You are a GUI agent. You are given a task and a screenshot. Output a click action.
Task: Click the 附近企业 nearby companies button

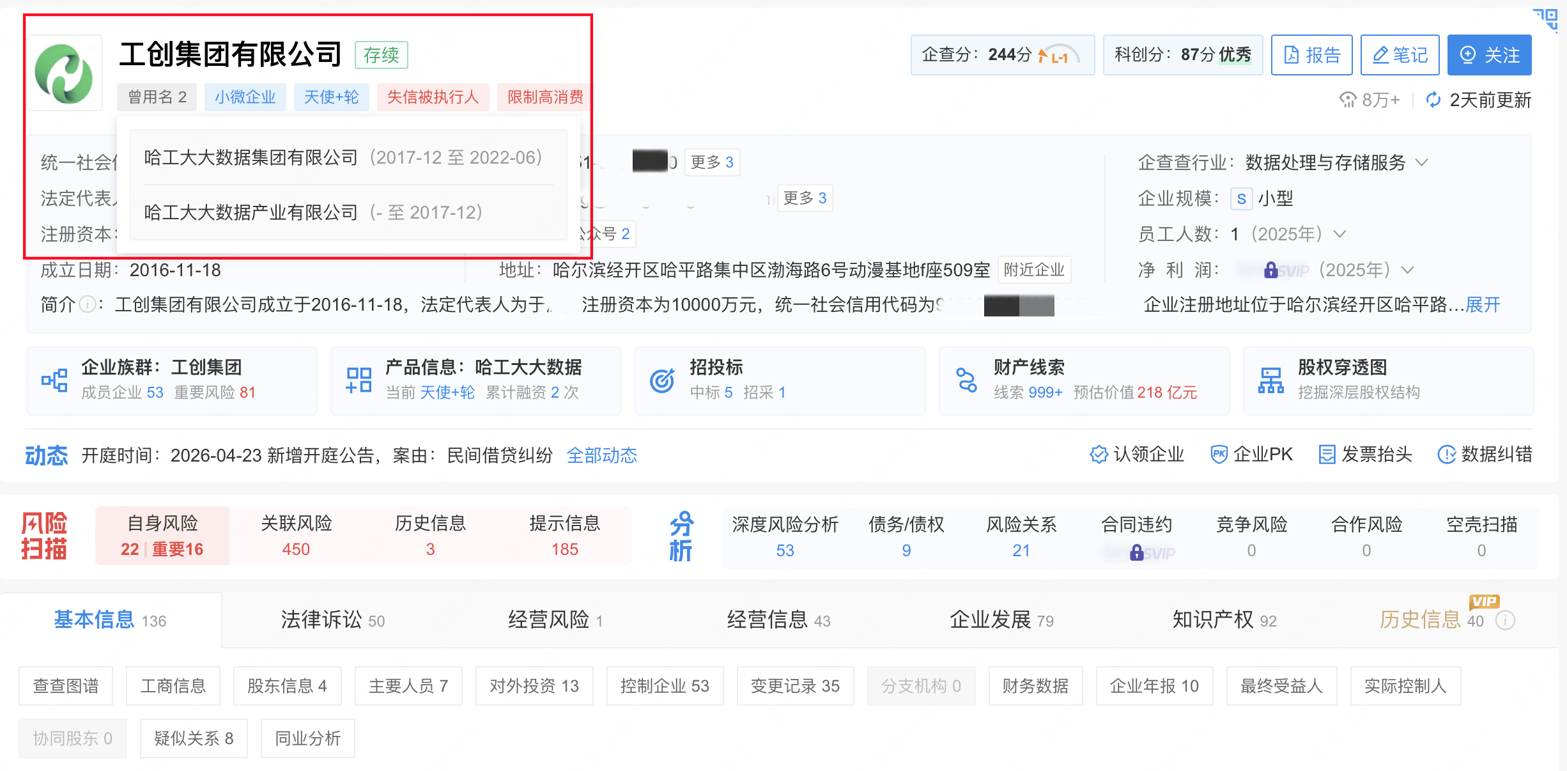(x=1034, y=270)
